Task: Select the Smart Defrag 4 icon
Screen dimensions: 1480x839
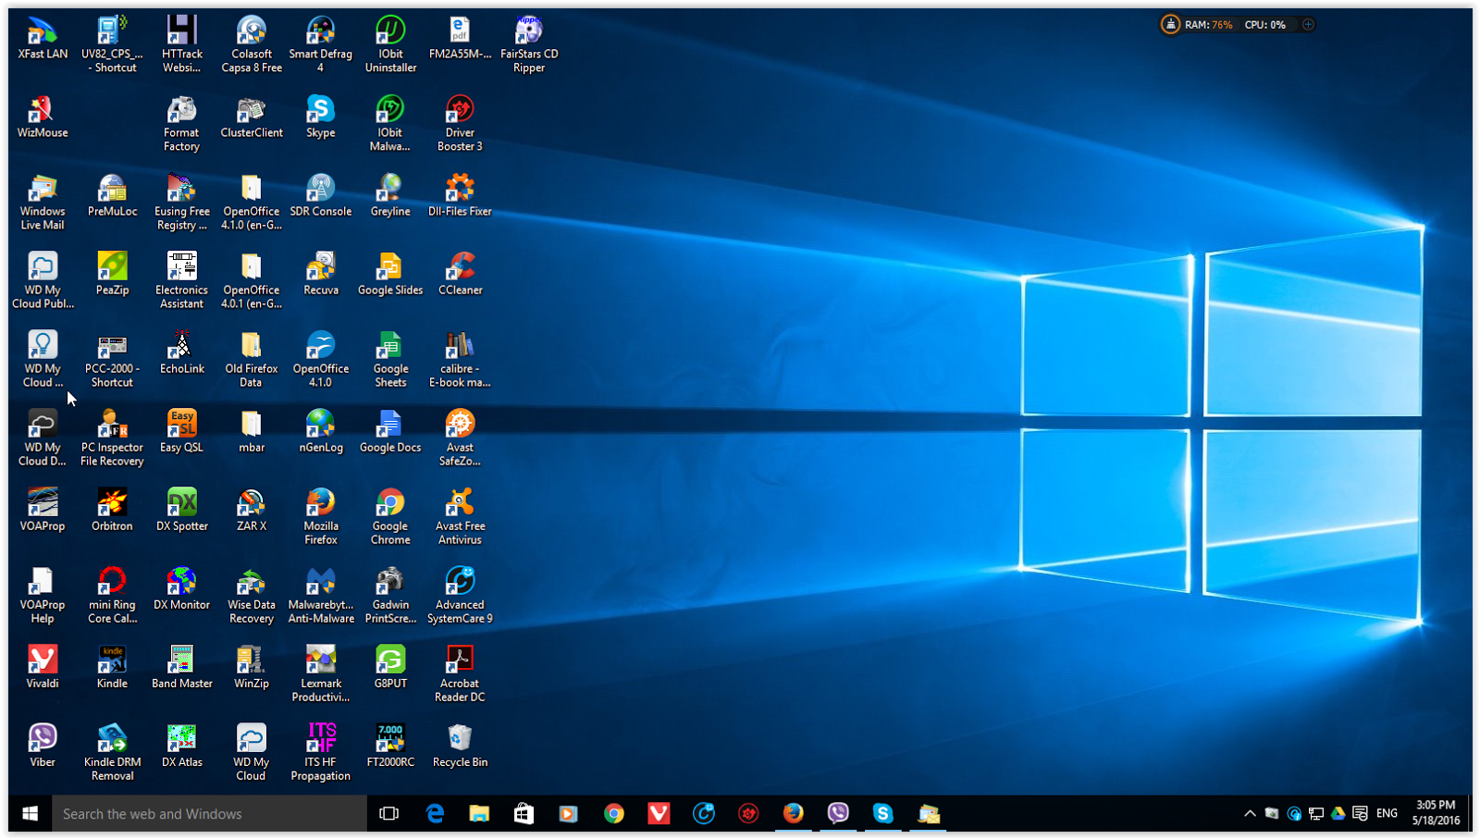Action: tap(320, 44)
